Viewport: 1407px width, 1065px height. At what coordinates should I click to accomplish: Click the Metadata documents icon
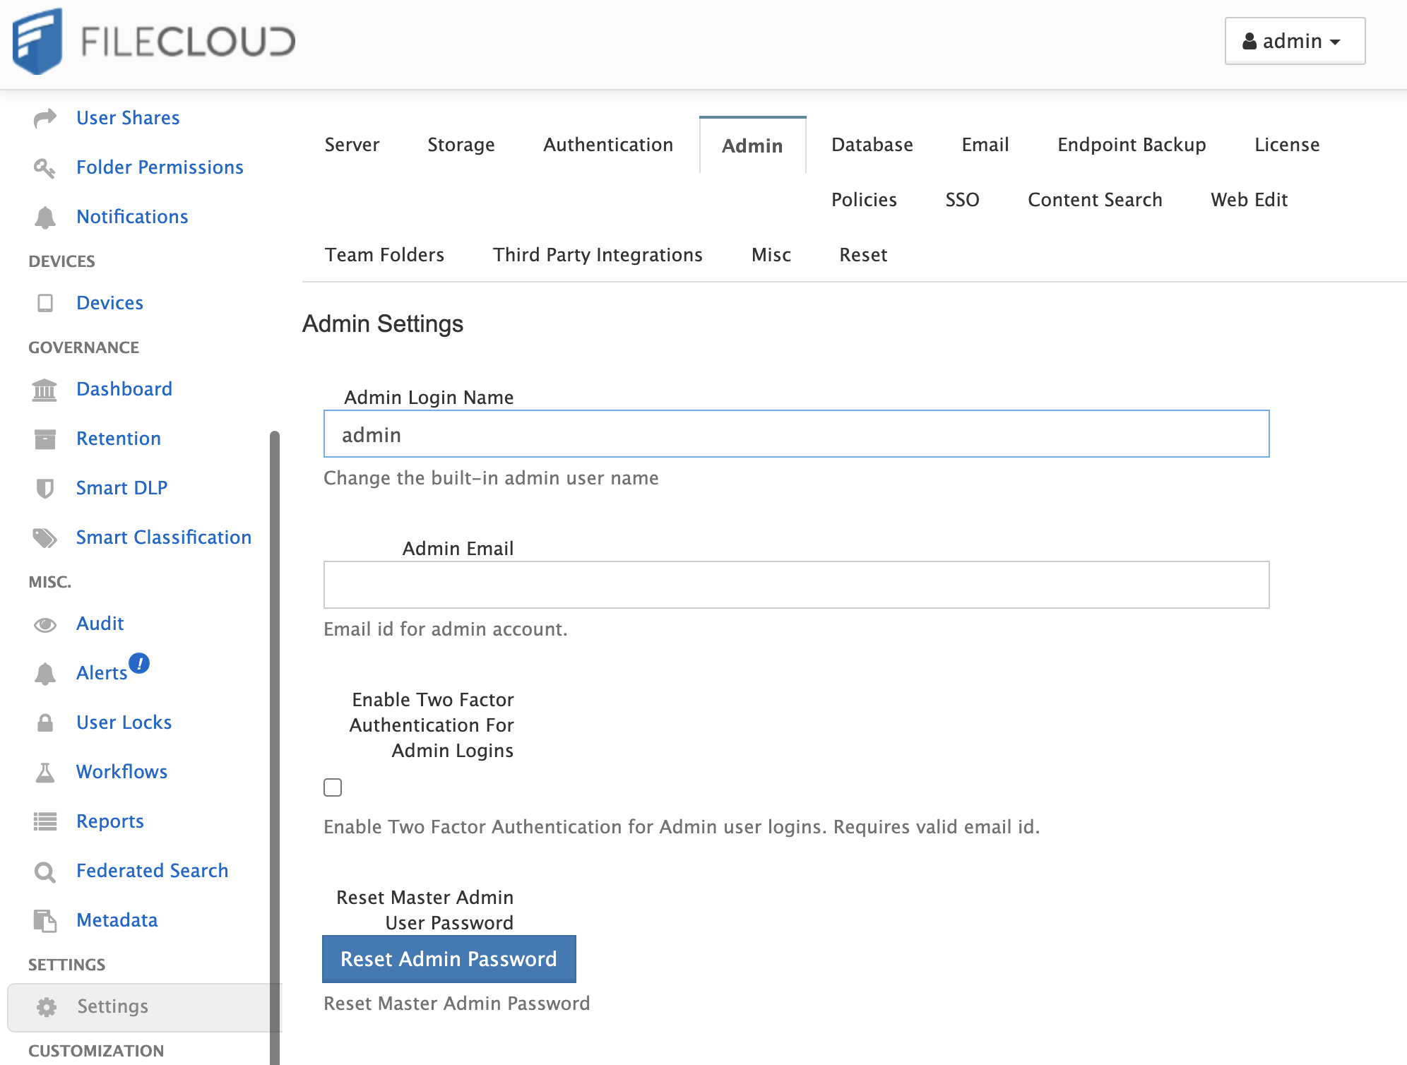(45, 920)
